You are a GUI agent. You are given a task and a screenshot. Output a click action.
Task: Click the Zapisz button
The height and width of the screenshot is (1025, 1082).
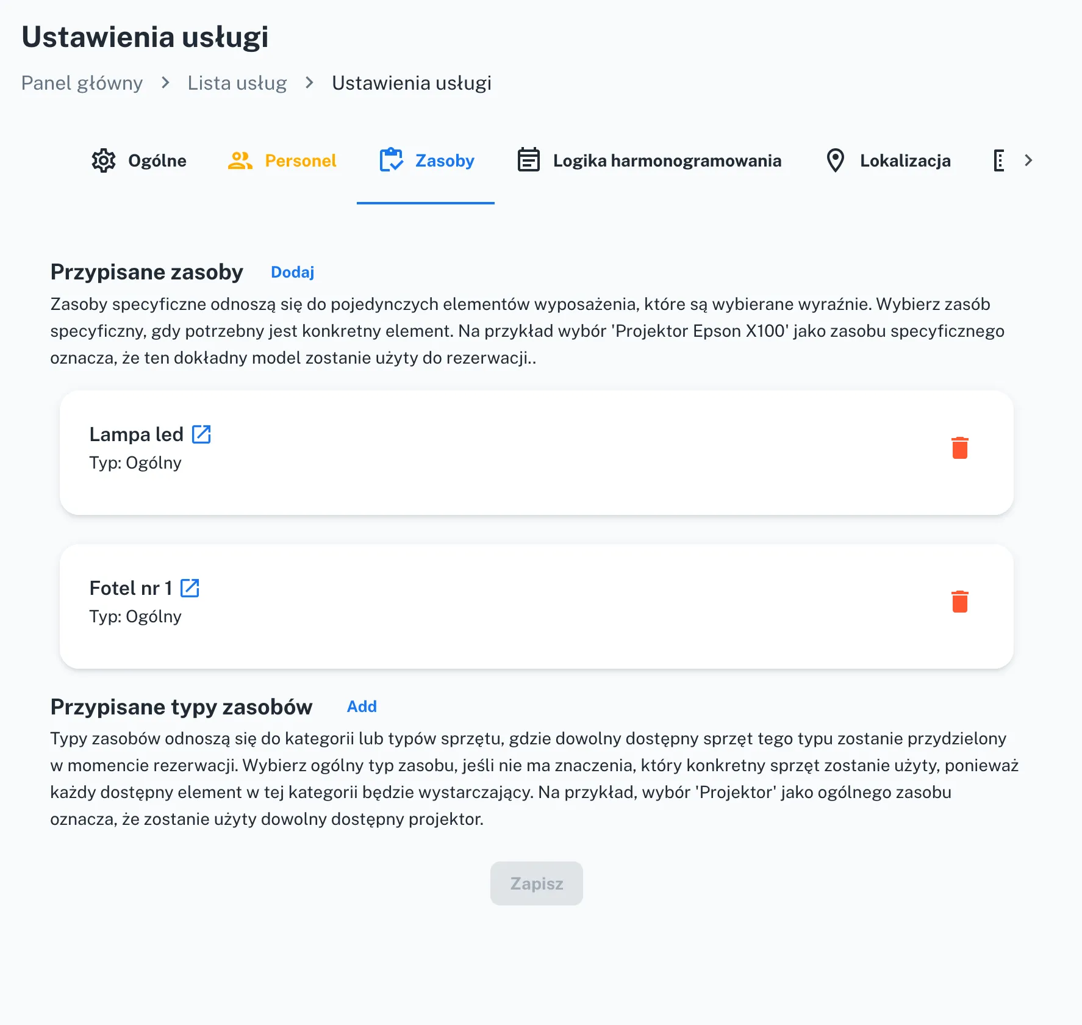pos(536,883)
